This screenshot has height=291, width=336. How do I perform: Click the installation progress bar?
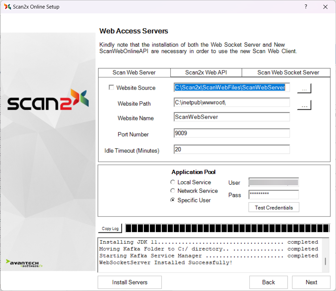[x=227, y=228]
